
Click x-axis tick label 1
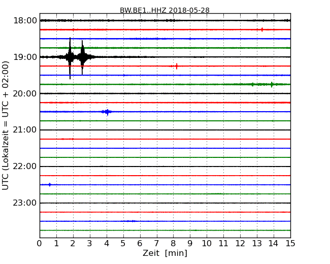click(56, 244)
